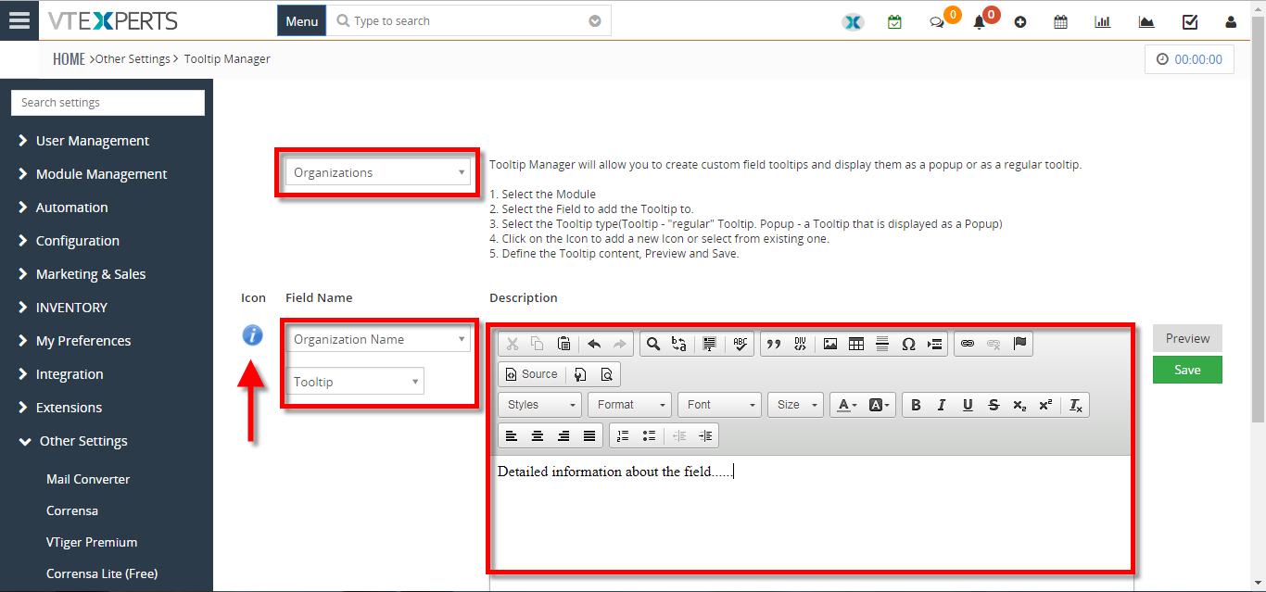Toggle justify alignment
This screenshot has width=1266, height=592.
(589, 435)
